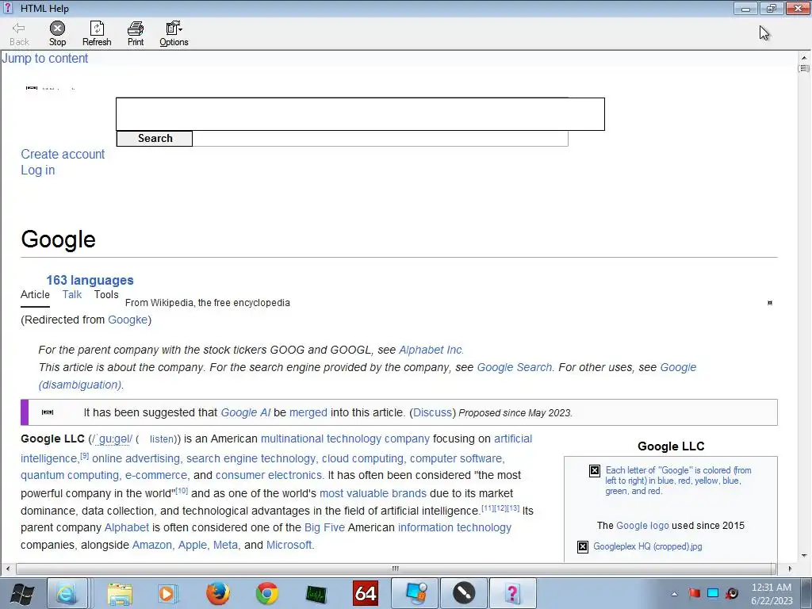Open the computer display taskbar app
Image resolution: width=812 pixels, height=609 pixels.
(416, 593)
